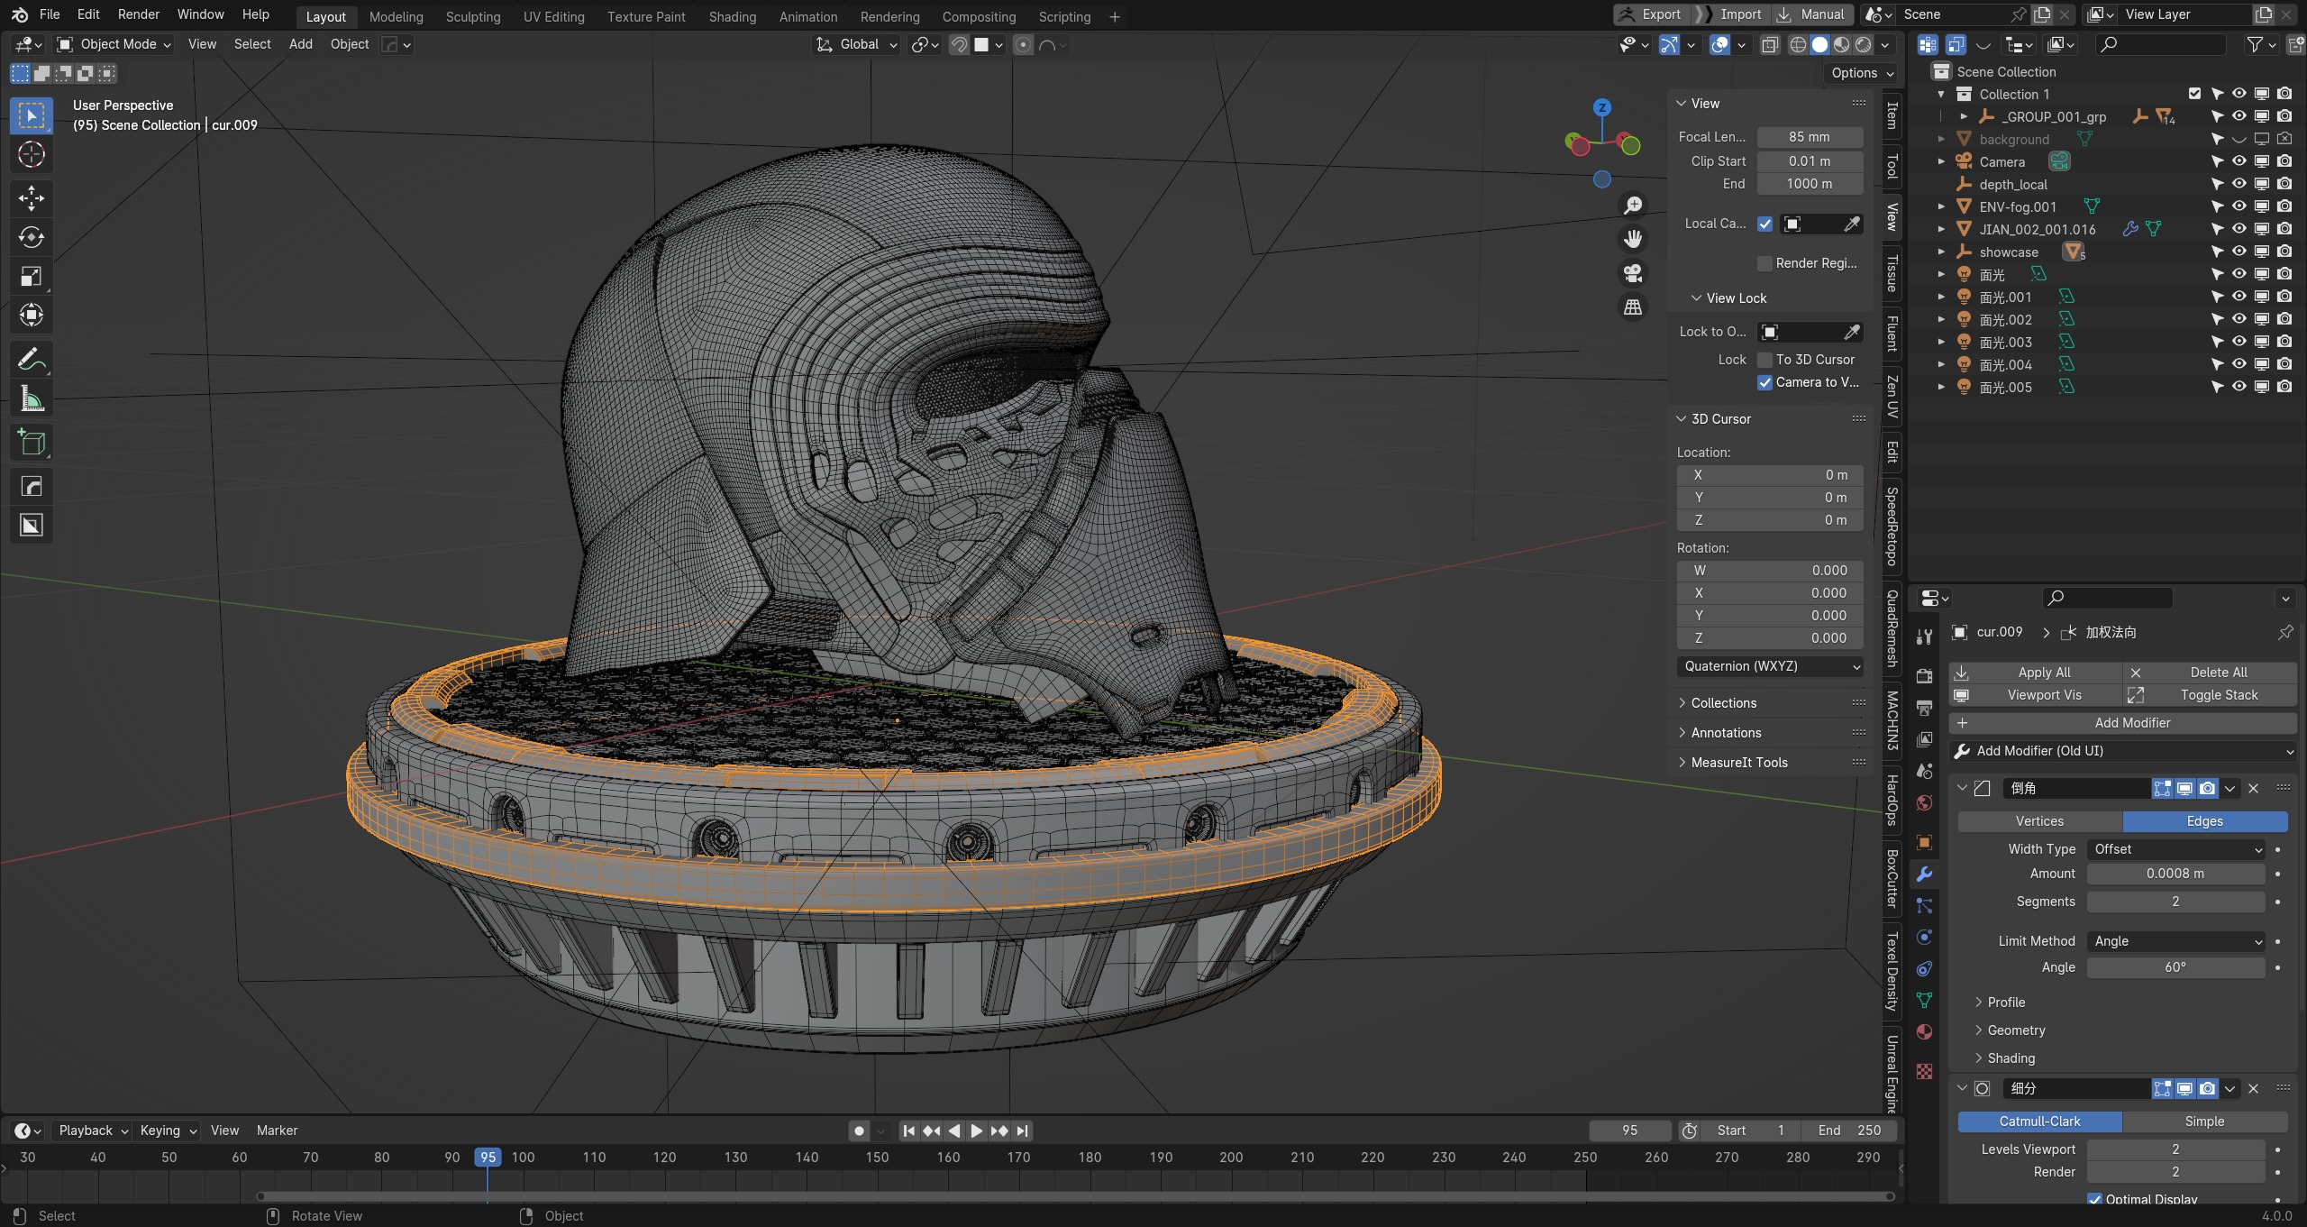Viewport: 2307px width, 1227px height.
Task: Toggle X-ray mode icon
Action: [x=1770, y=44]
